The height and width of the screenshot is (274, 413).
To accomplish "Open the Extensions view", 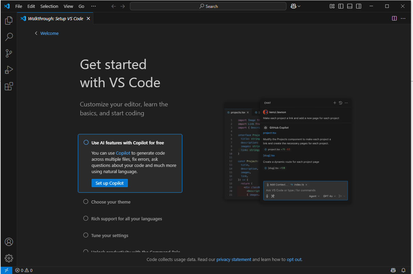I will click(x=9, y=86).
